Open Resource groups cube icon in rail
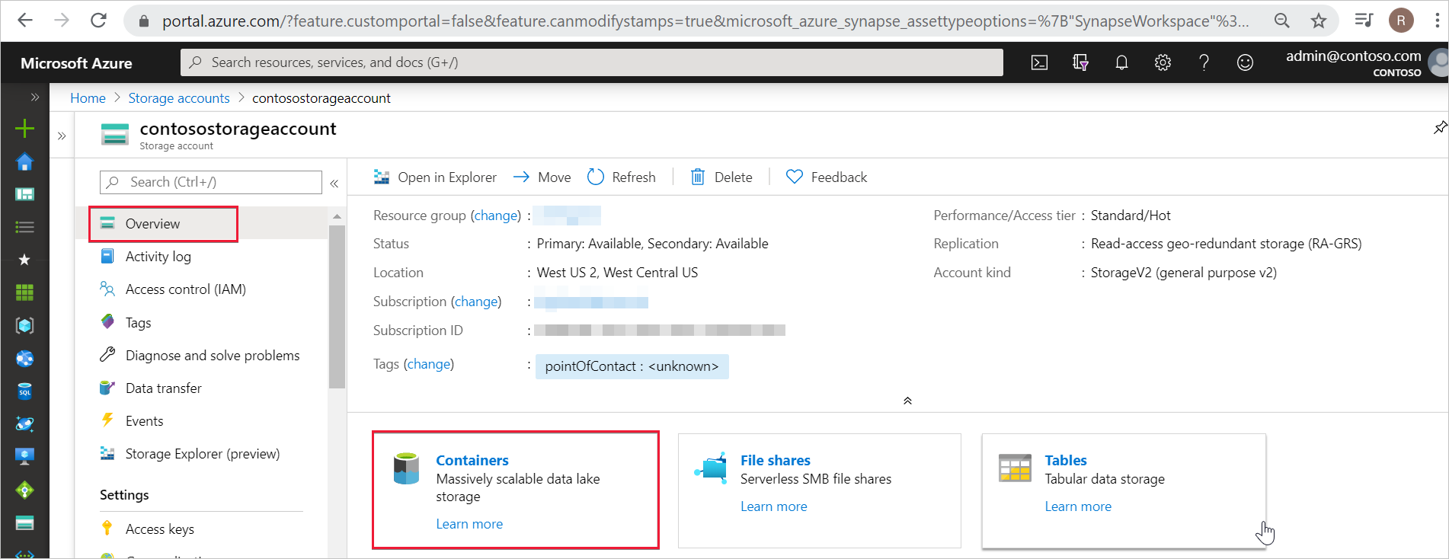 [24, 325]
